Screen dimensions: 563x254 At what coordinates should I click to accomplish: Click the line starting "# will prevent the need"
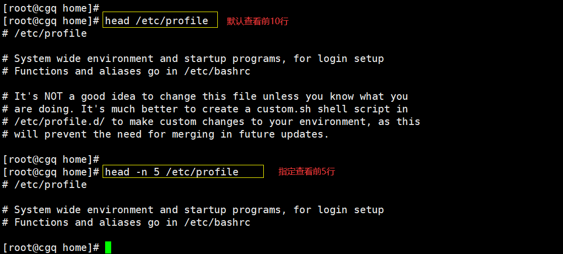(166, 134)
